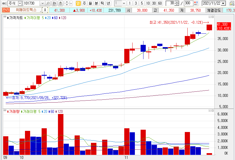Close the price chart pane
235x160 pixels.
[213, 17]
